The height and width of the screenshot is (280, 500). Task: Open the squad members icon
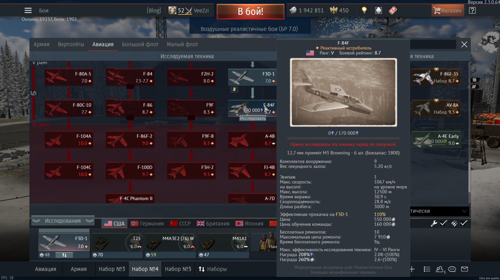pyautogui.click(x=440, y=269)
